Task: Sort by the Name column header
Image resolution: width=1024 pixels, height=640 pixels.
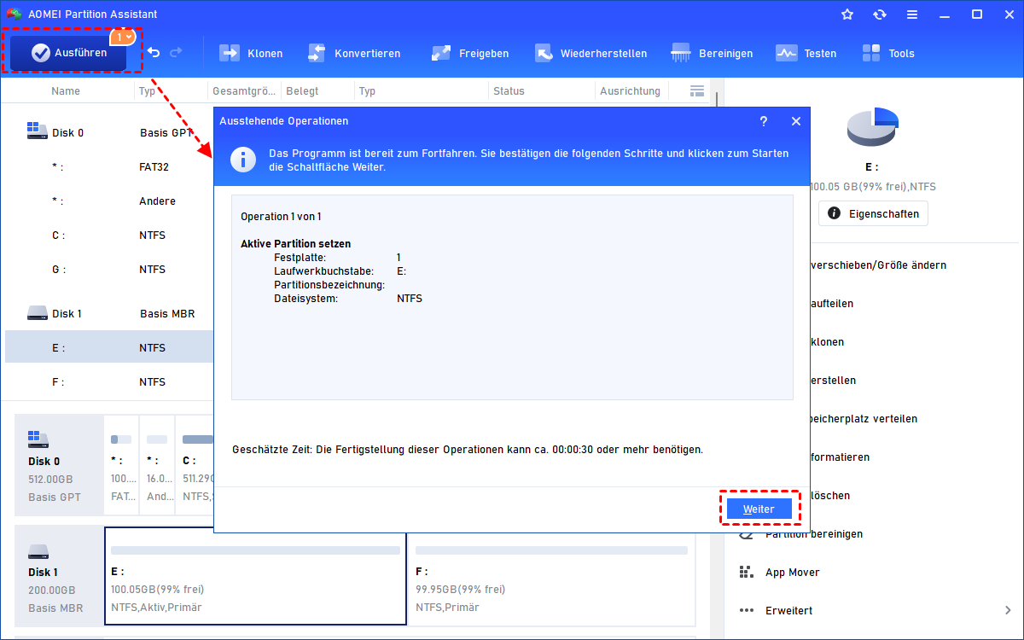Action: coord(66,90)
